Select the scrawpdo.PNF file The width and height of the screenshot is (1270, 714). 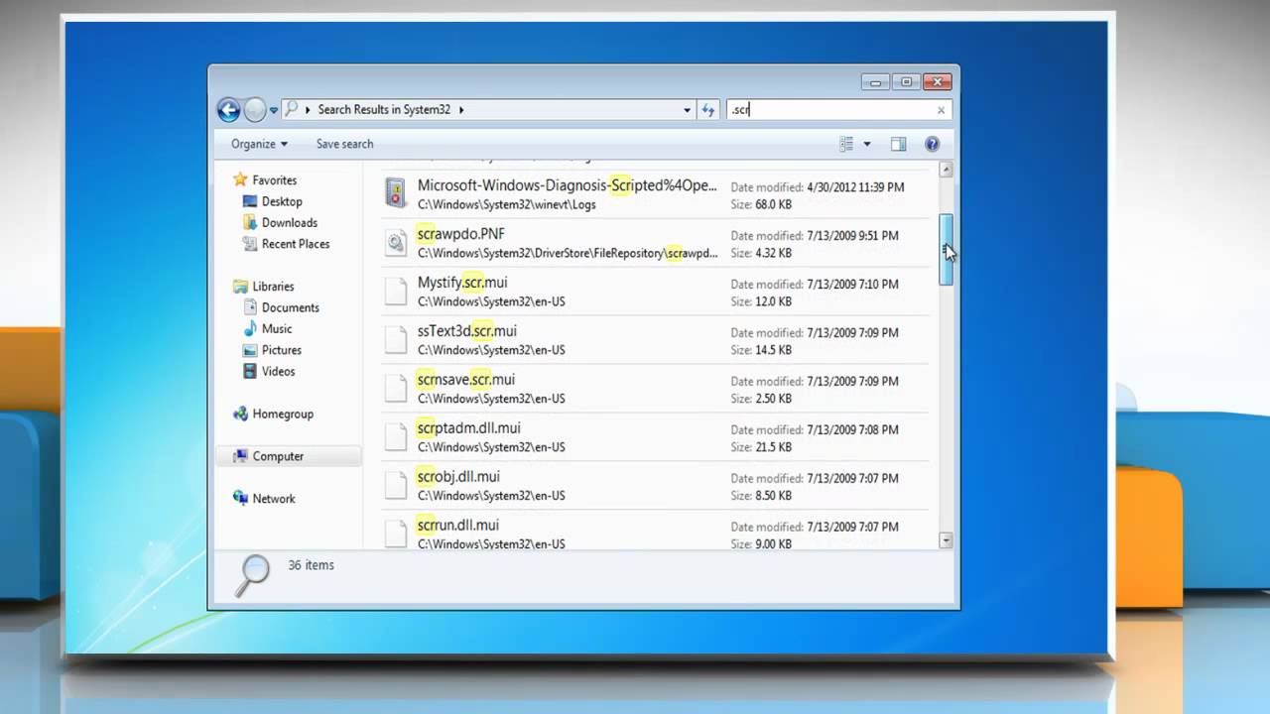pos(655,243)
